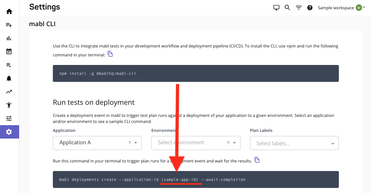The height and width of the screenshot is (193, 371).
Task: Open notifications via the bell icon
Action: pyautogui.click(x=9, y=78)
